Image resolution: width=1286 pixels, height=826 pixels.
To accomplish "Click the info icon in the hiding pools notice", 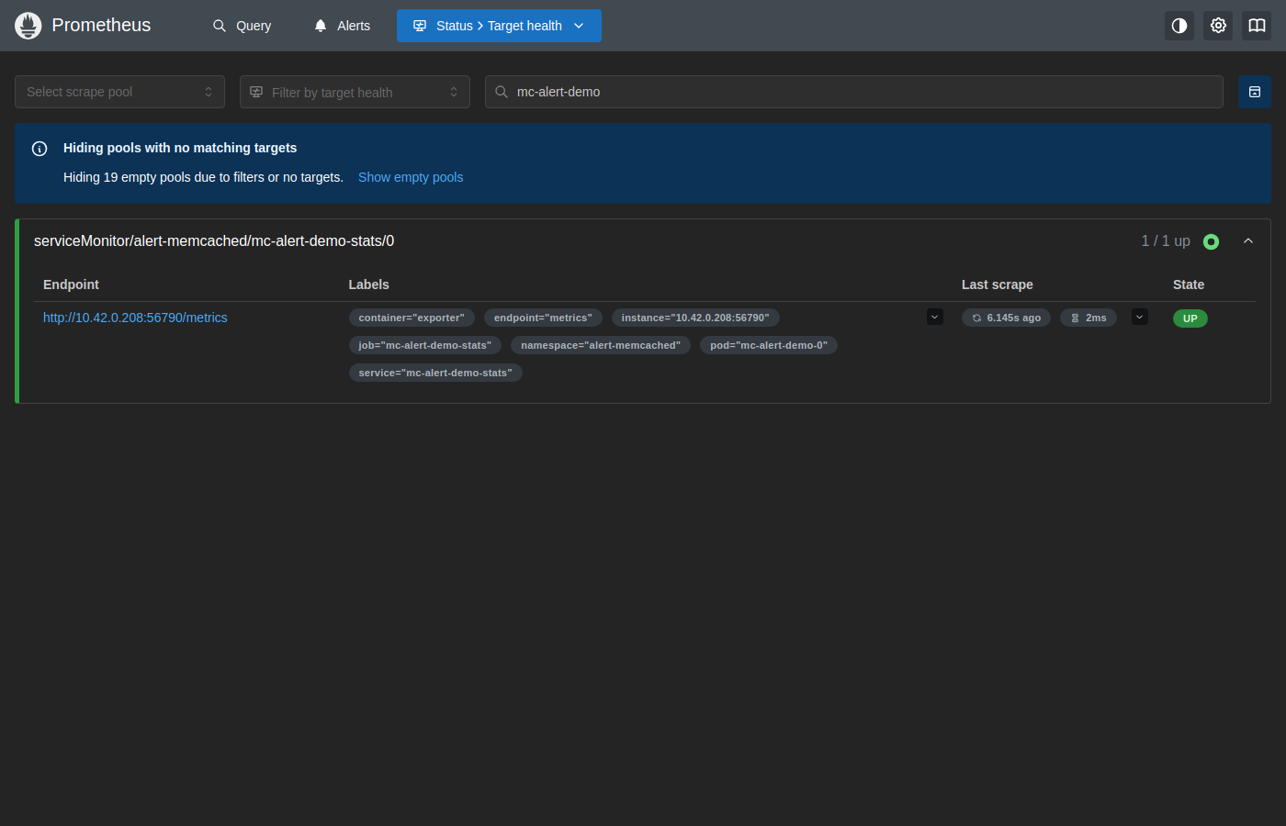I will [x=39, y=149].
